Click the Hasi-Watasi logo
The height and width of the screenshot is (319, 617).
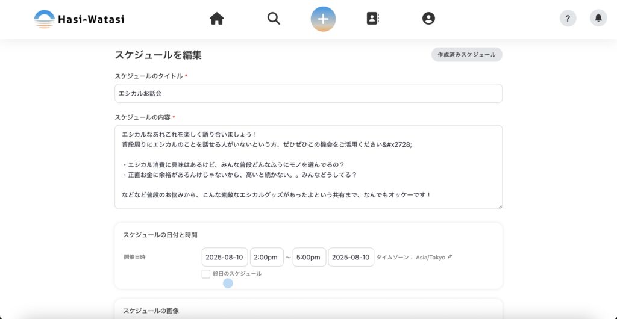[x=79, y=19]
